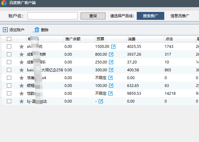The width and height of the screenshot is (199, 142).
Task: Click star icon in the 0 clicks 不限定 row
Action: pyautogui.click(x=22, y=78)
